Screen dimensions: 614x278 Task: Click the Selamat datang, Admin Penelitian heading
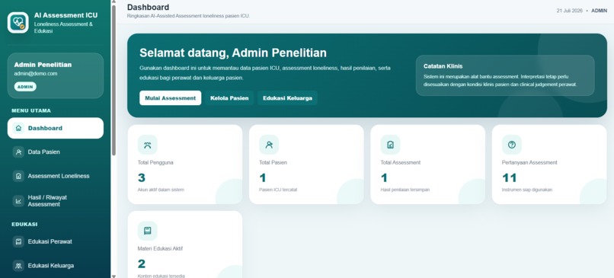point(233,53)
